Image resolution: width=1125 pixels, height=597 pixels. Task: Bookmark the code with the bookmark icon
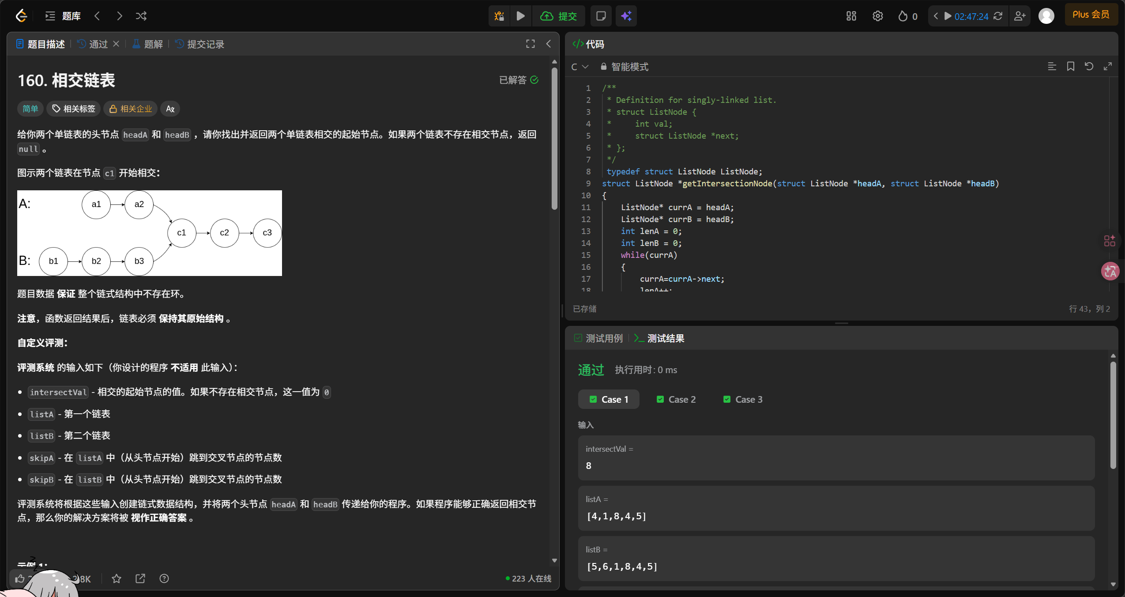pos(1070,67)
